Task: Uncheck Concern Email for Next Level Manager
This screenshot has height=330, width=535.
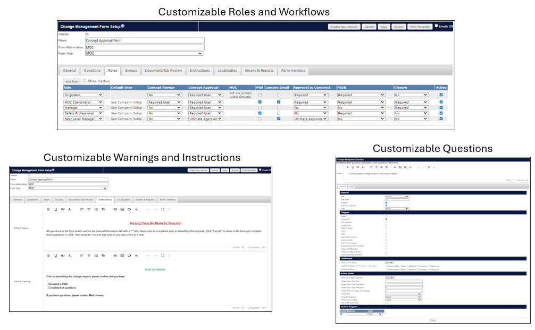Action: [x=279, y=119]
